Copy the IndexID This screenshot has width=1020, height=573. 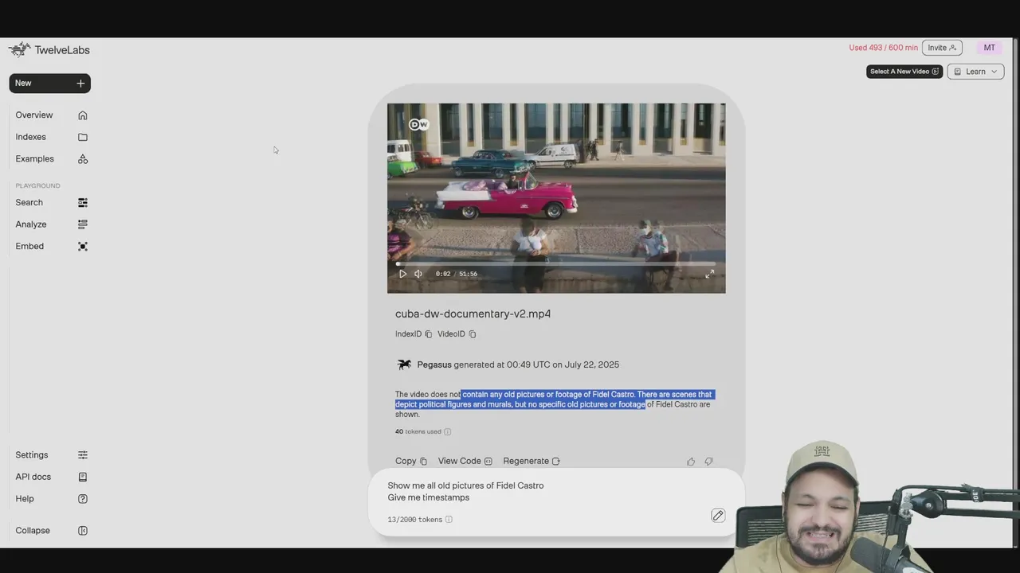coord(428,334)
